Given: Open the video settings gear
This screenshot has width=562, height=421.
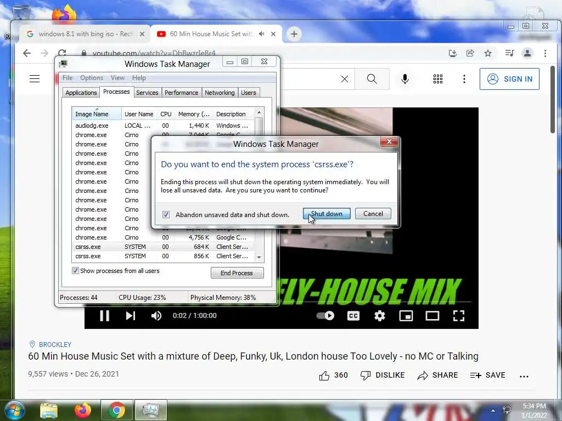Looking at the screenshot, I should pyautogui.click(x=380, y=315).
